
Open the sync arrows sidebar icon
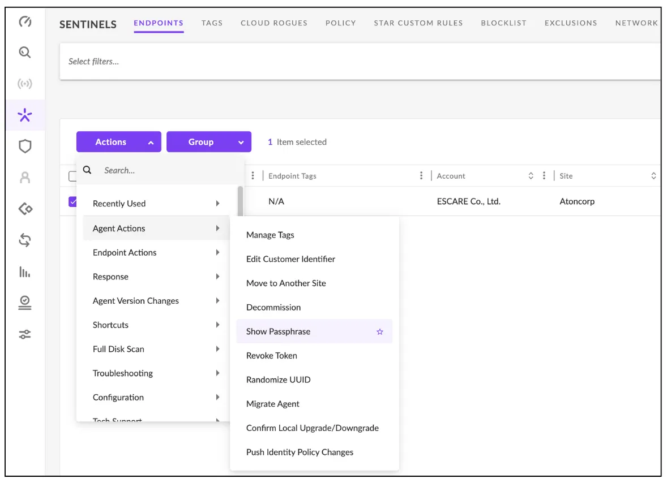[x=25, y=240]
